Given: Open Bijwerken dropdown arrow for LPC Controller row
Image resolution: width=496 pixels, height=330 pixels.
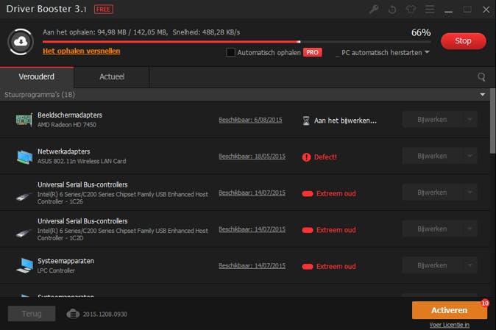Looking at the screenshot, I should pos(470,265).
